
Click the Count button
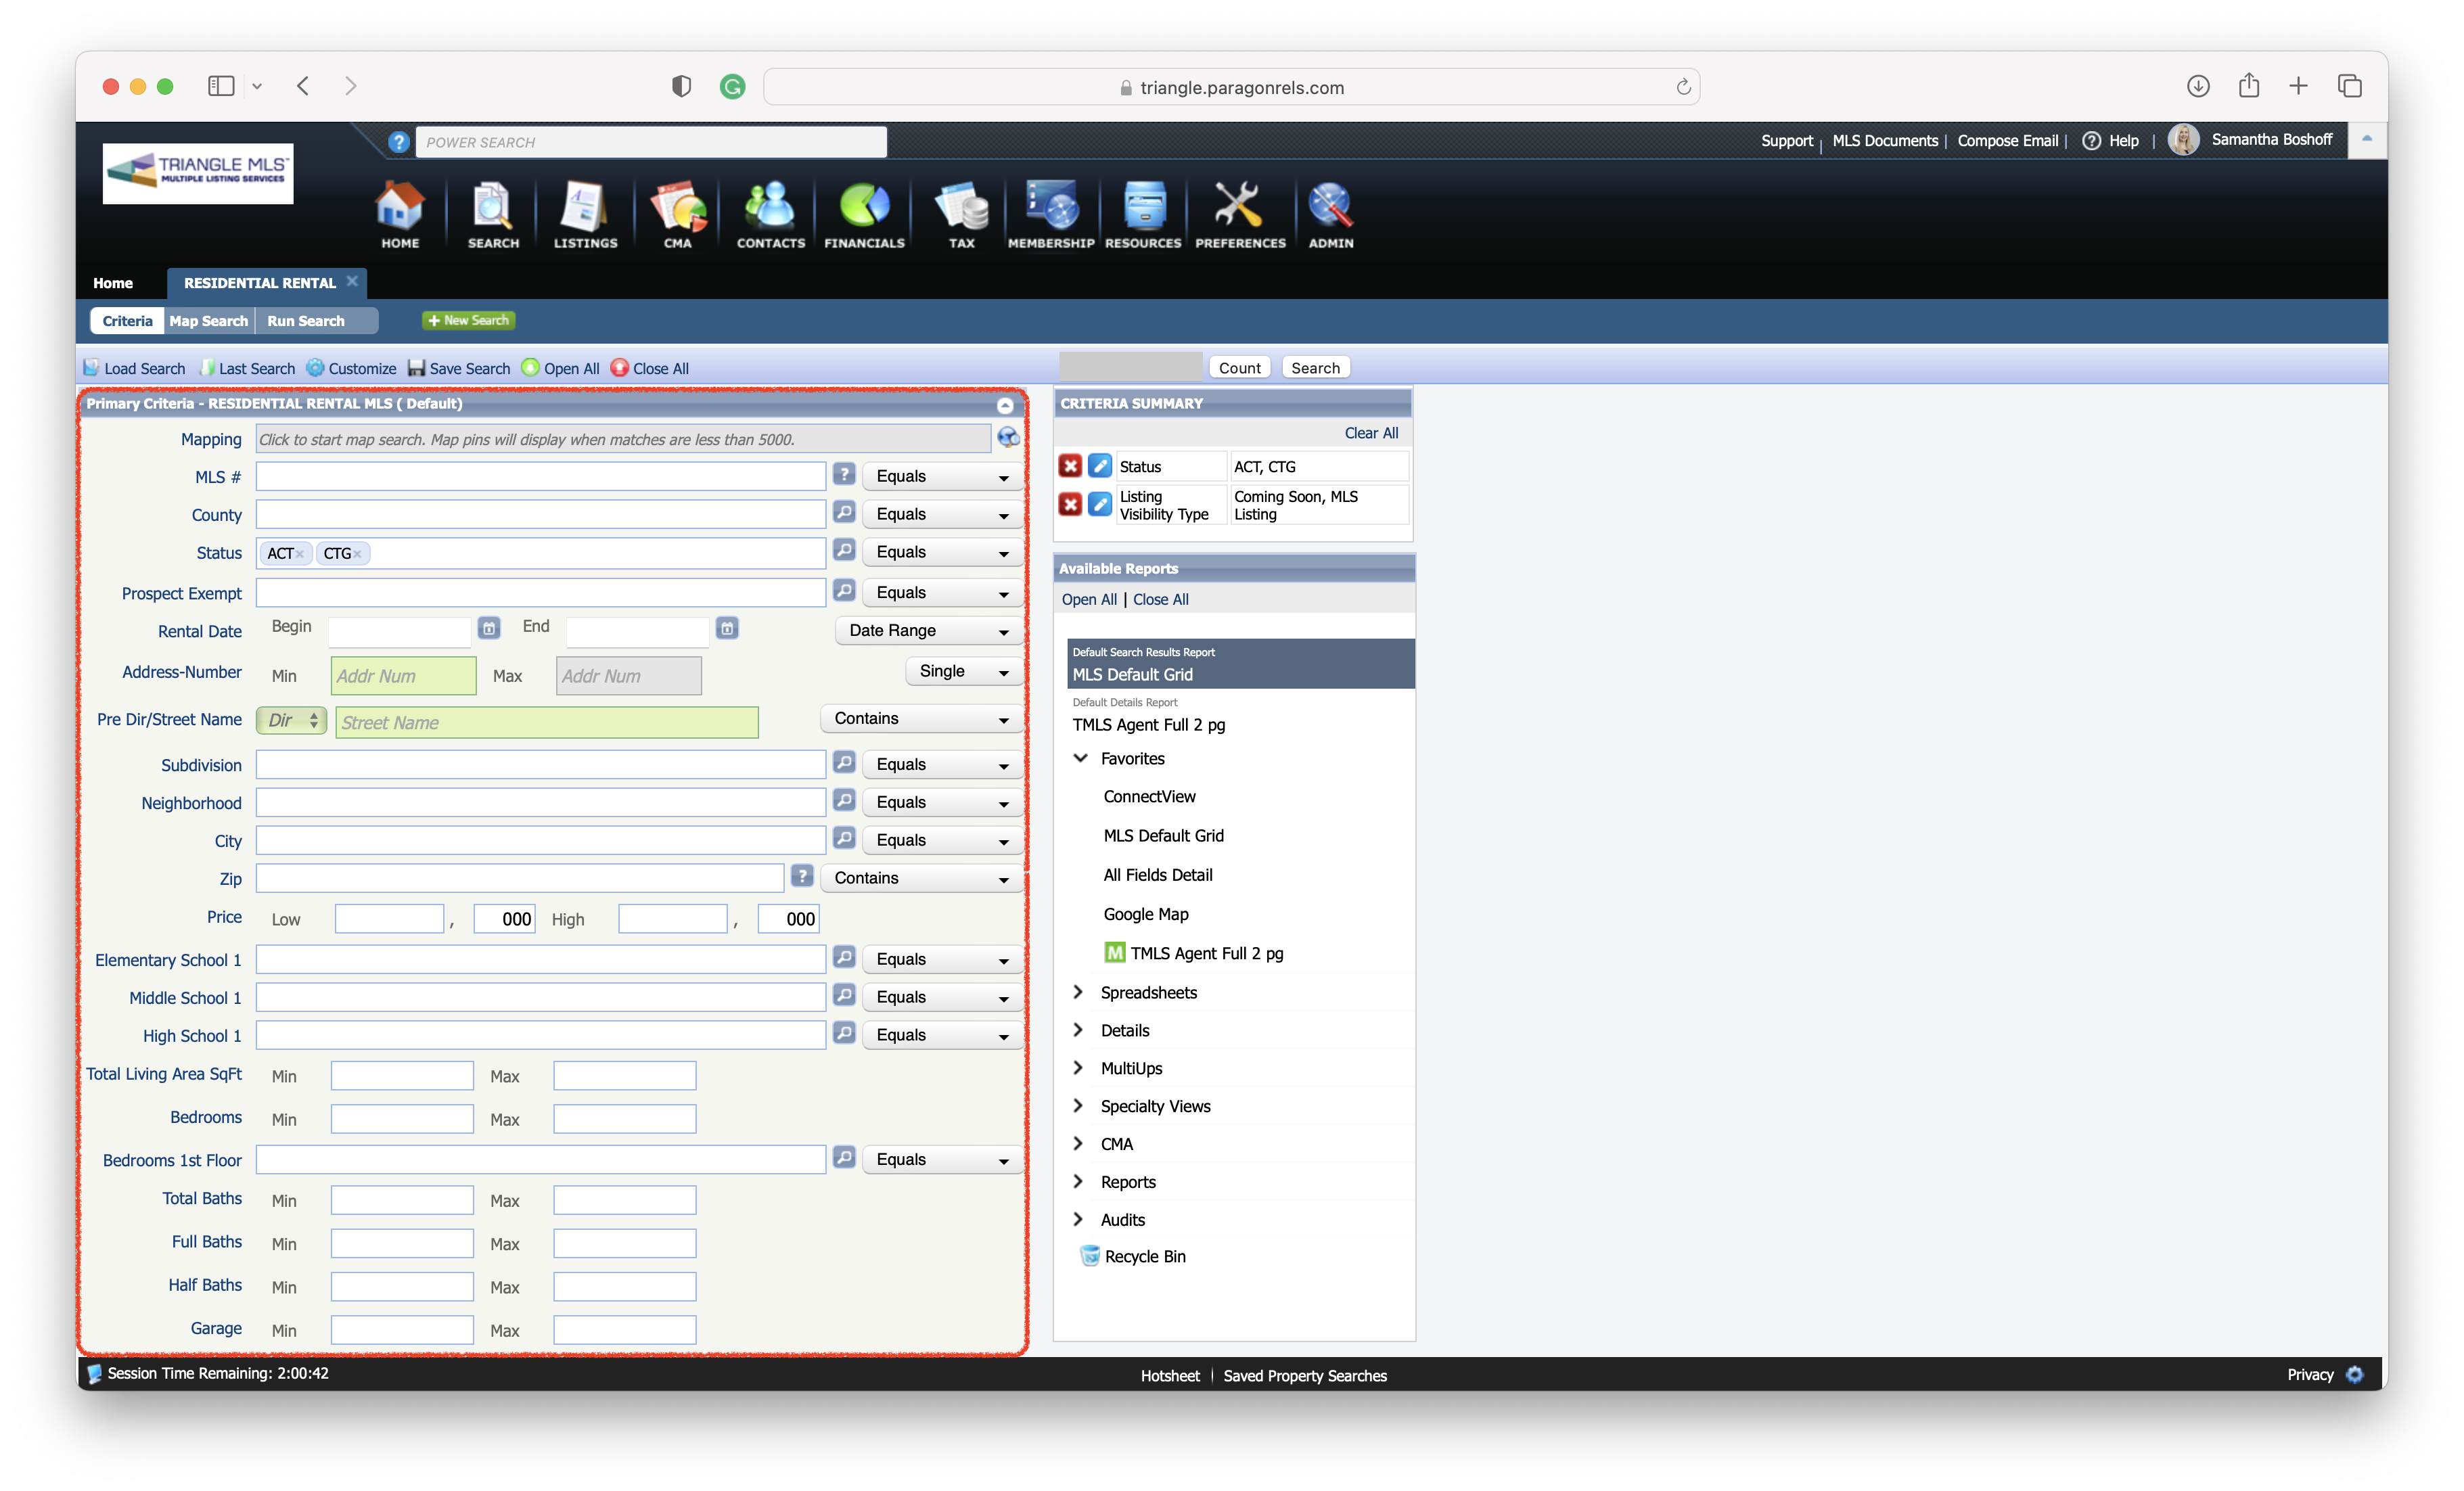(1240, 368)
